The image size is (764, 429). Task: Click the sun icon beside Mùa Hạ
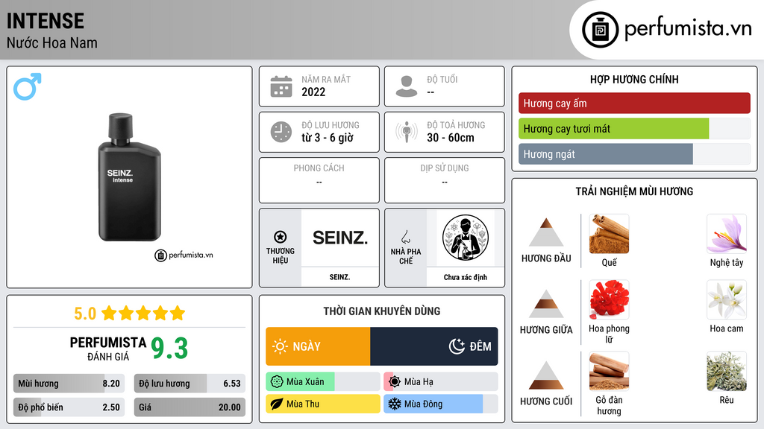click(395, 382)
